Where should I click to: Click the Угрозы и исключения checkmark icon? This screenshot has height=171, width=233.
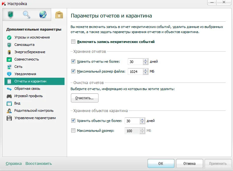click(x=9, y=38)
